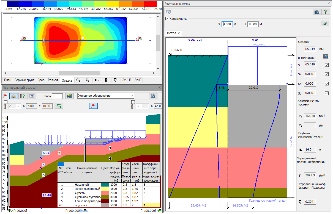Uncheck the Координаты checkbox
333x214 pixels.
tap(167, 19)
